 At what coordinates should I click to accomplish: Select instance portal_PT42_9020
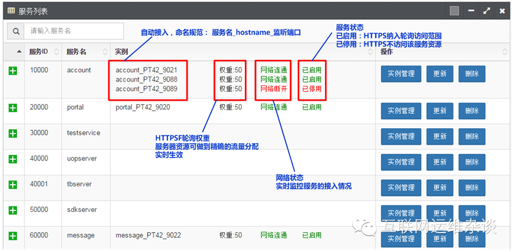click(x=143, y=107)
